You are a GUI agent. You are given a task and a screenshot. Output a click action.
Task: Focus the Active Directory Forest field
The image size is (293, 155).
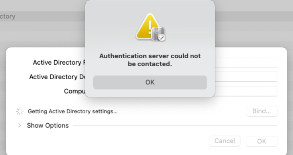(x=246, y=63)
